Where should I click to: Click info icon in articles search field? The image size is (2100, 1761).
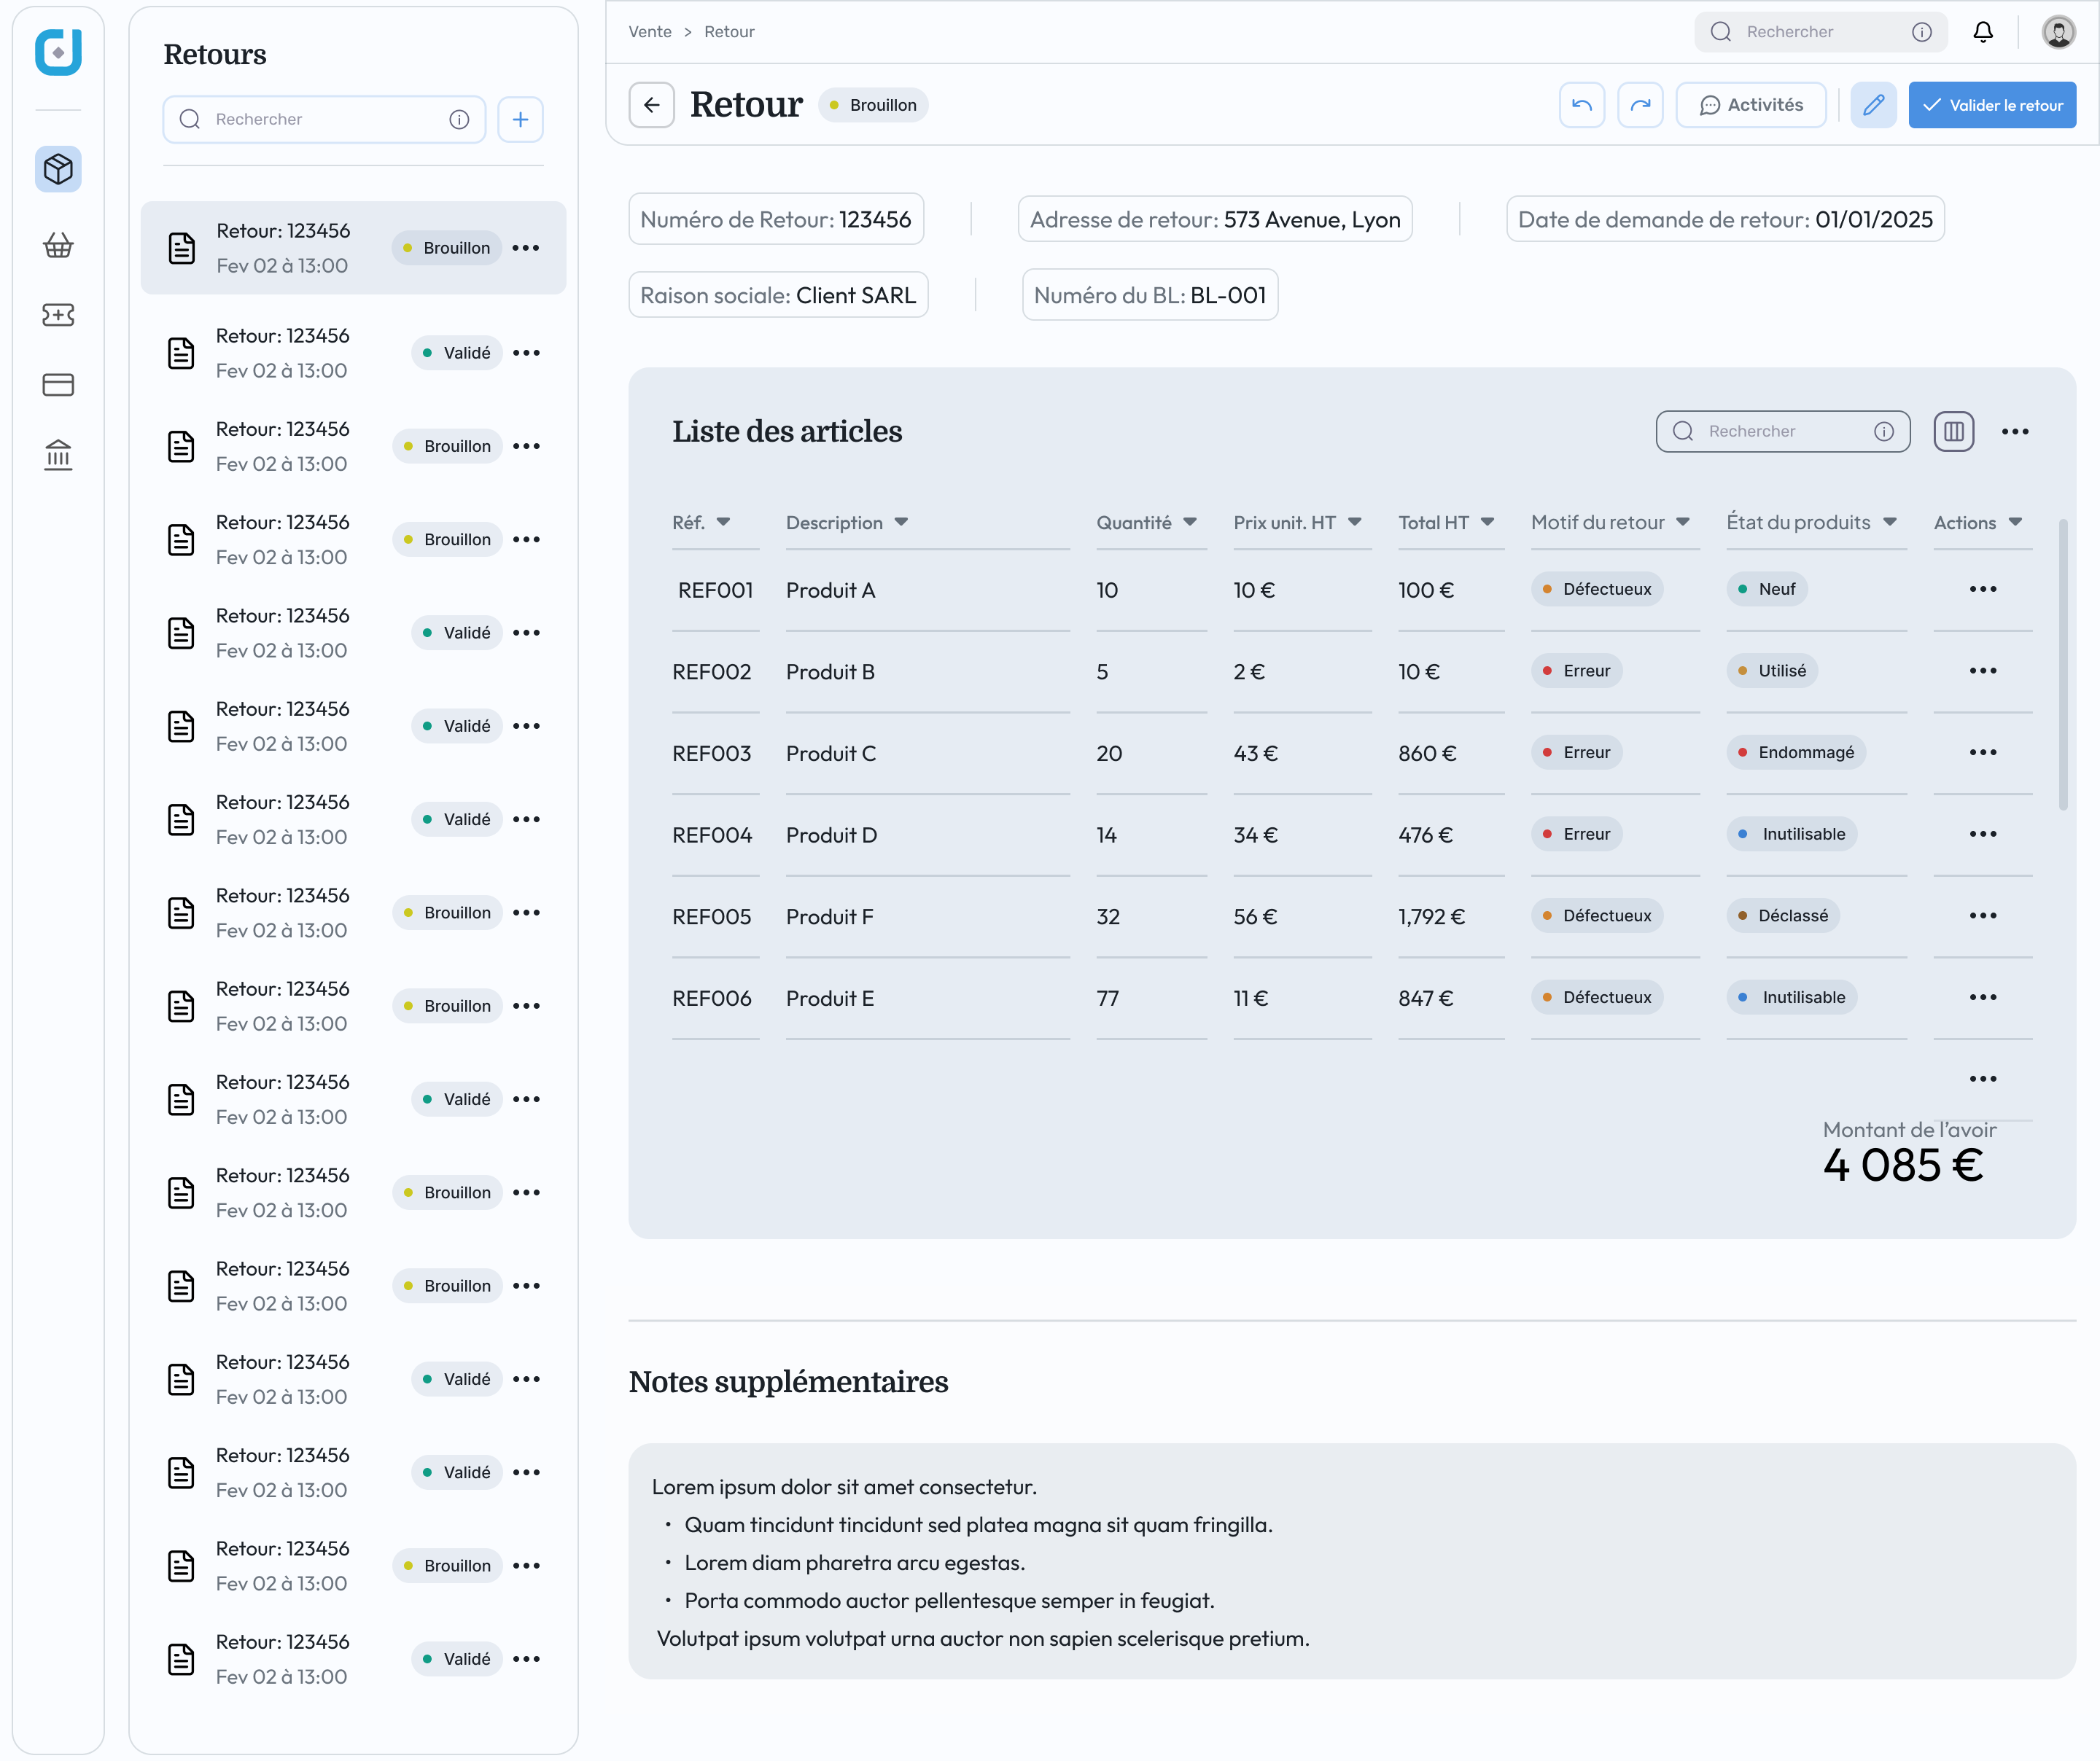1883,431
